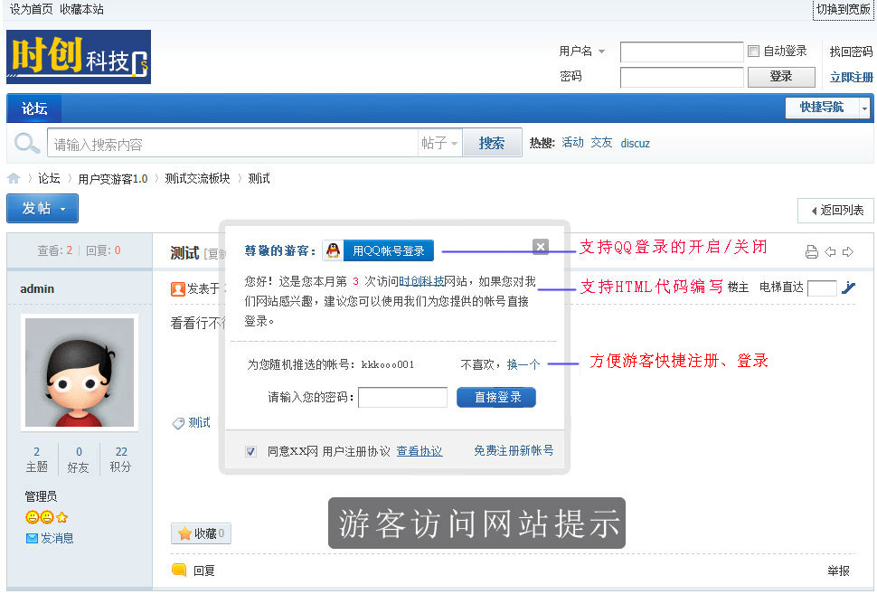The image size is (877, 594).
Task: Click 找回密码 link
Action: (x=851, y=52)
